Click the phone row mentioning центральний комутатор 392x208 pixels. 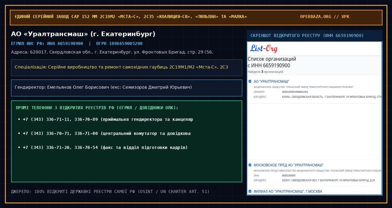(x=104, y=133)
